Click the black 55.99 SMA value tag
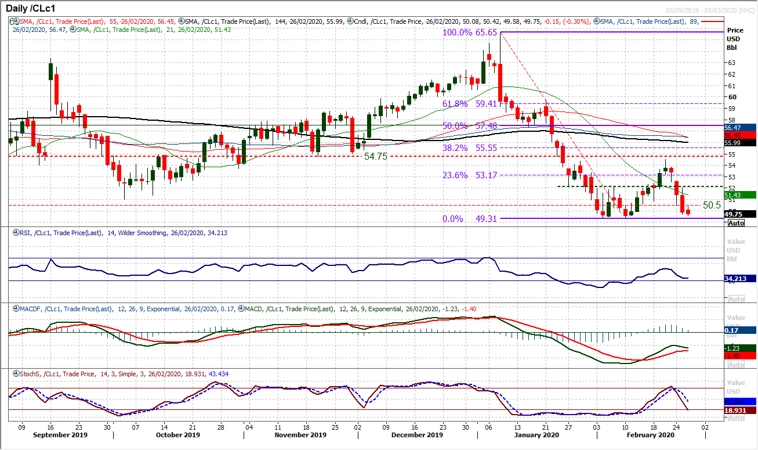This screenshot has width=758, height=450. [x=740, y=143]
